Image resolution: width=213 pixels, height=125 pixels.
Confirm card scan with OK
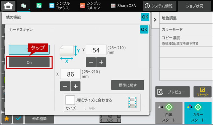coord(144,29)
